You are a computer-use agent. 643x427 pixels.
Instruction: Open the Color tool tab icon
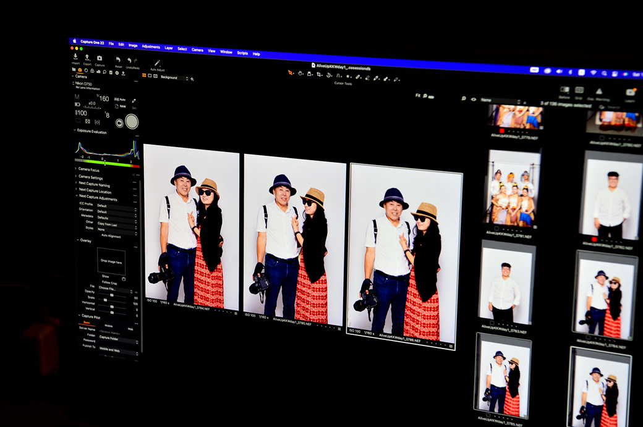click(92, 71)
